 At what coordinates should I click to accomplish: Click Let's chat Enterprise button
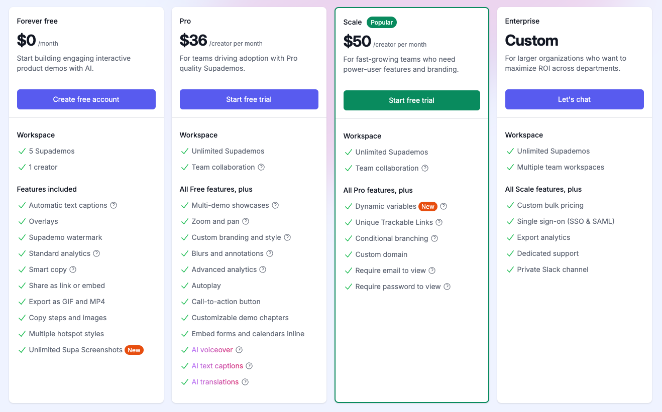(575, 99)
